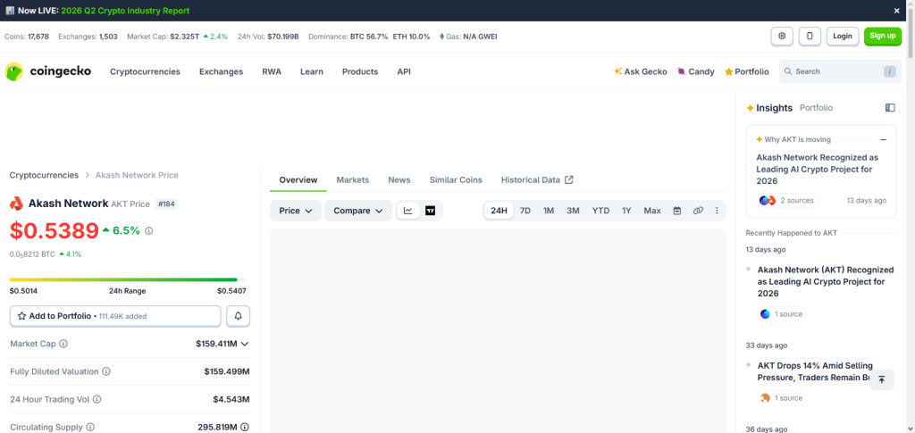Open Exchanges nav menu
This screenshot has height=433, width=915.
click(222, 71)
